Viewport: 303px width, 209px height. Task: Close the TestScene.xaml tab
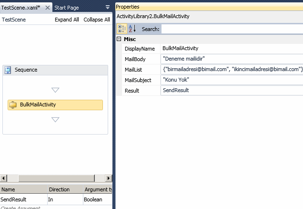point(48,8)
